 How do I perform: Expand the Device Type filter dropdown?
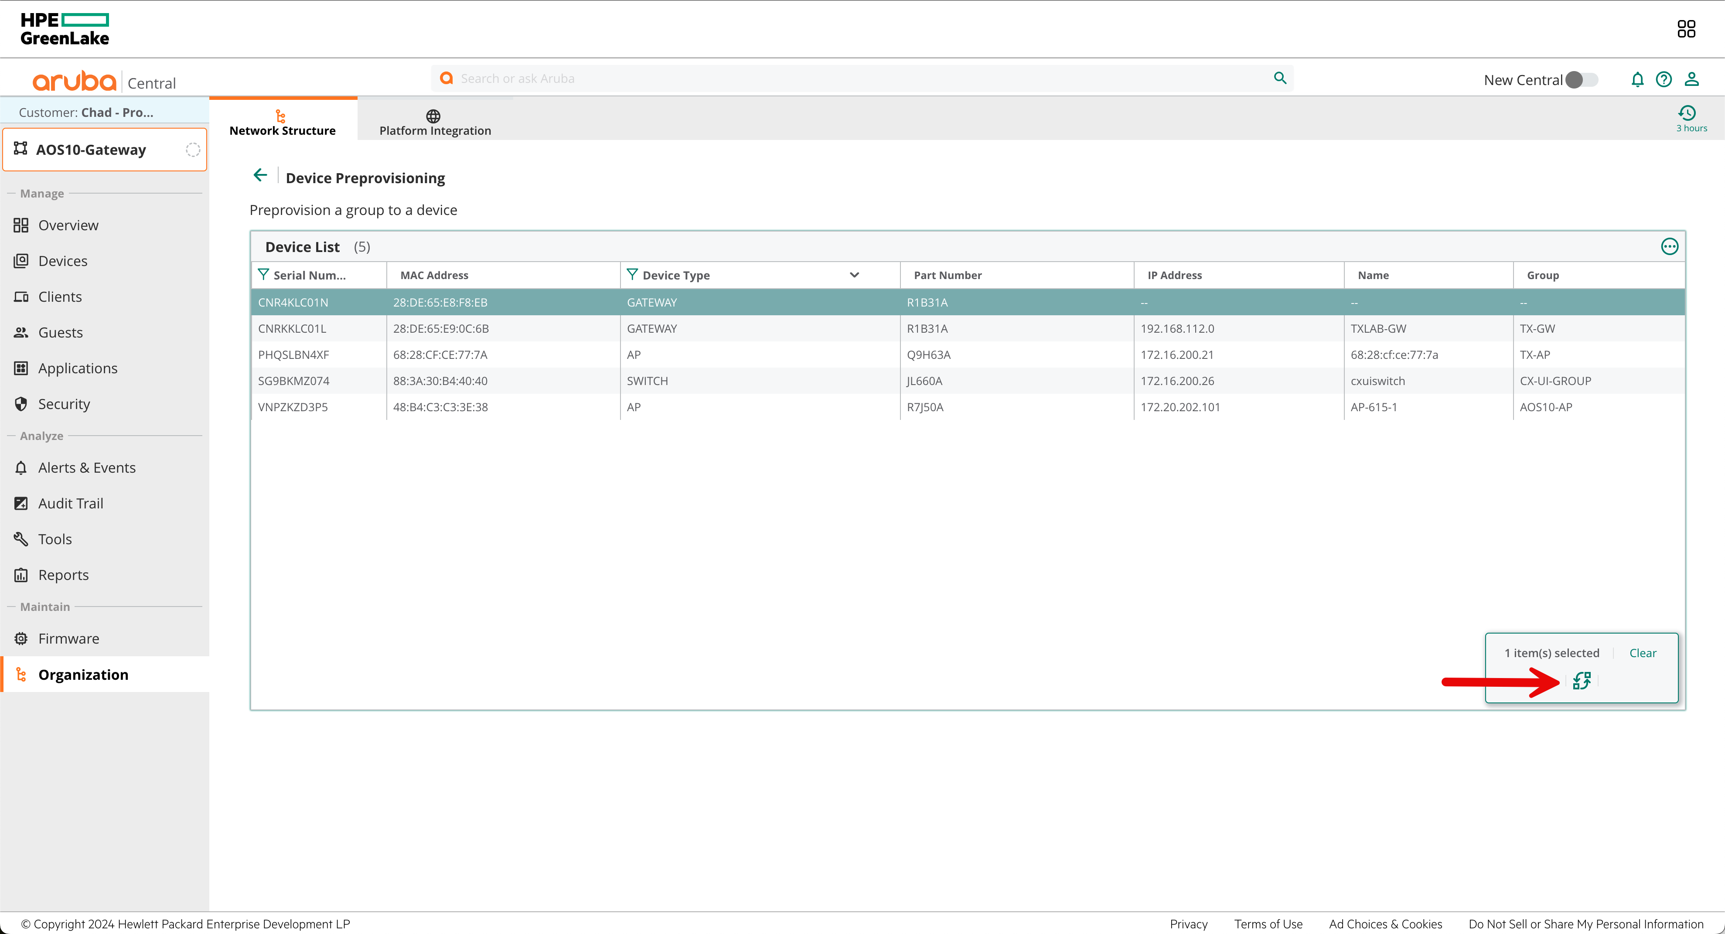tap(854, 275)
